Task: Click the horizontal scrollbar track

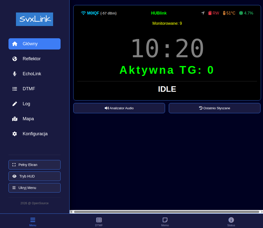Action: pyautogui.click(x=167, y=212)
